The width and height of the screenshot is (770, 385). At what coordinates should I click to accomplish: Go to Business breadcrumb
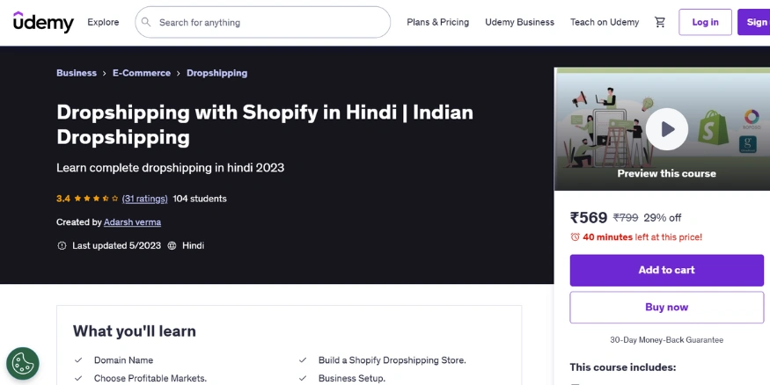[x=77, y=73]
